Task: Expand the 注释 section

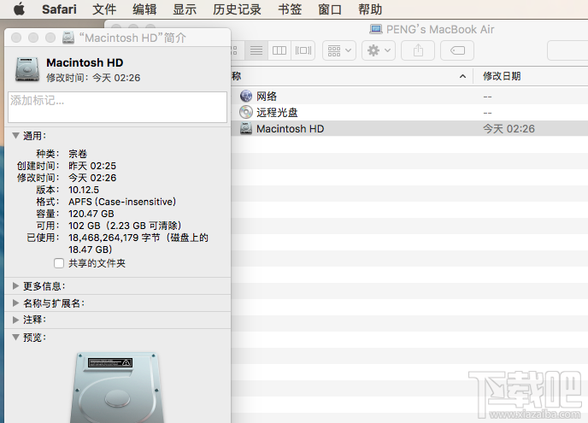Action: (15, 320)
